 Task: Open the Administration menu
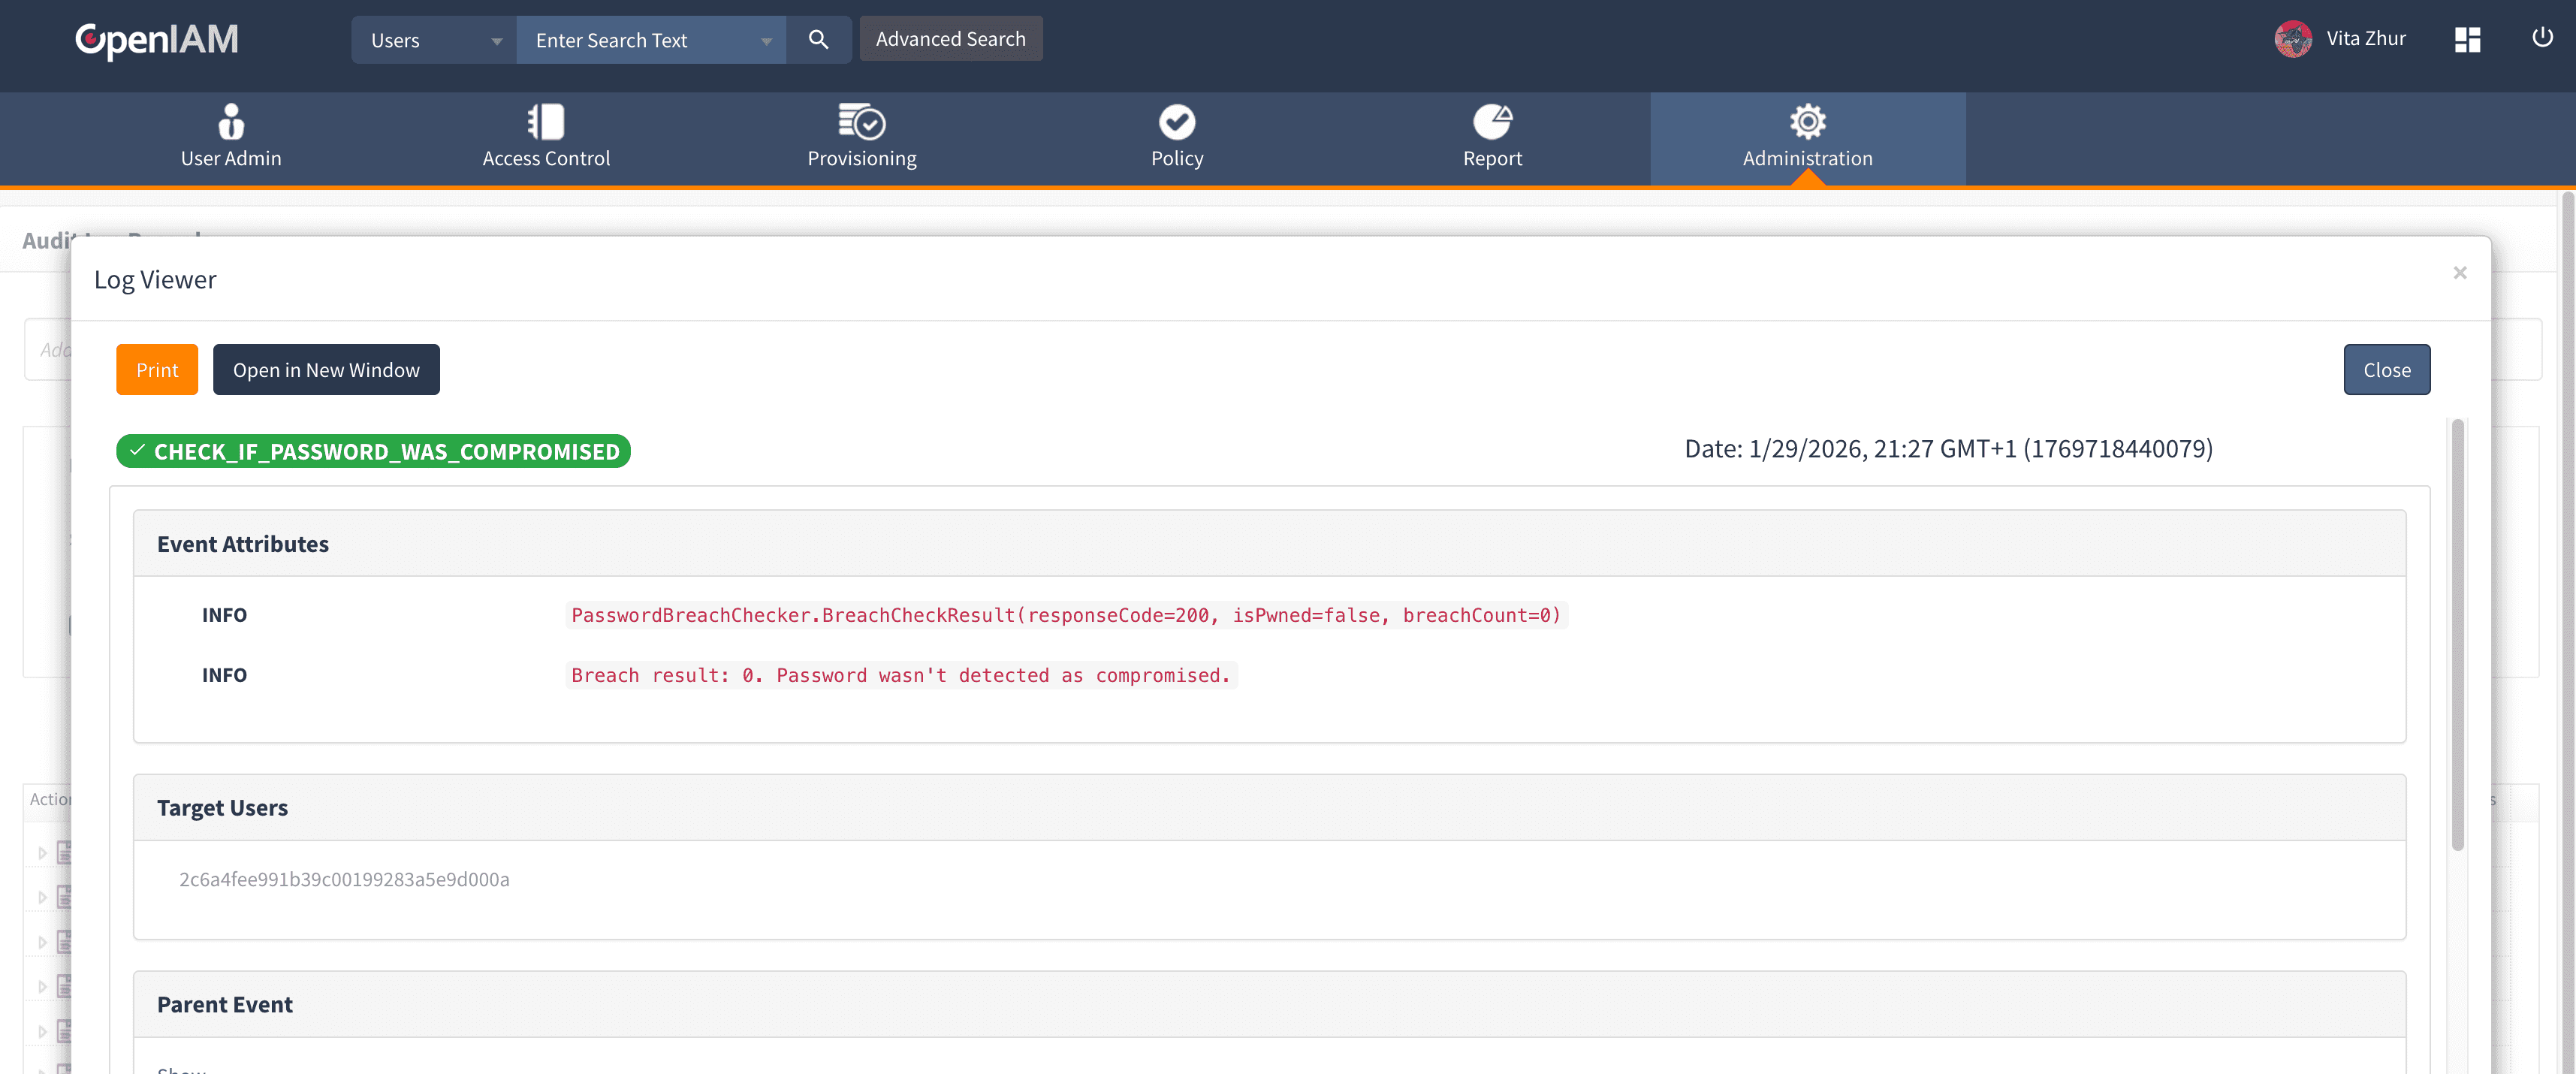click(1807, 138)
